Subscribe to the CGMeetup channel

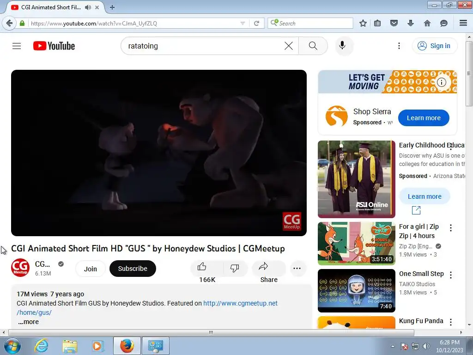point(133,269)
